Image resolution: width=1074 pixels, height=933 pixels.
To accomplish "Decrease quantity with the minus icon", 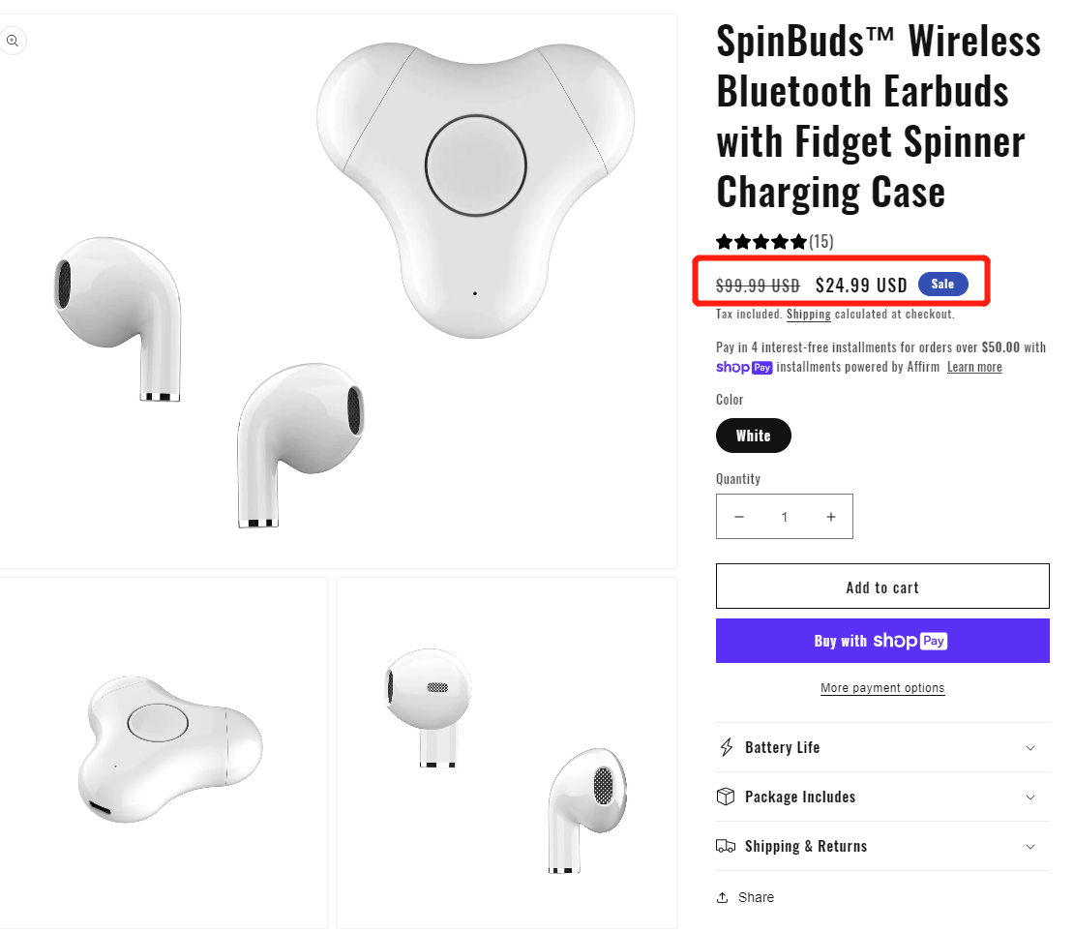I will (x=739, y=517).
